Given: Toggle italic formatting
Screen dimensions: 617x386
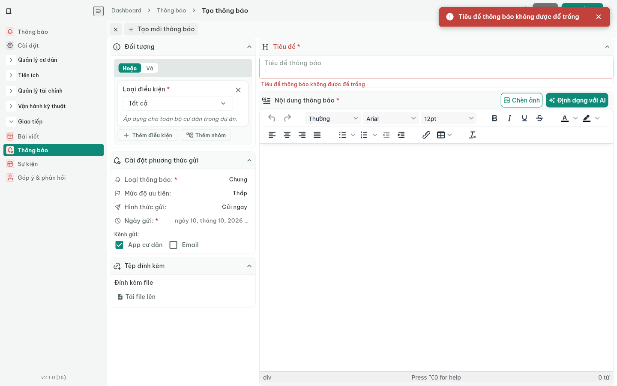Looking at the screenshot, I should pos(509,118).
